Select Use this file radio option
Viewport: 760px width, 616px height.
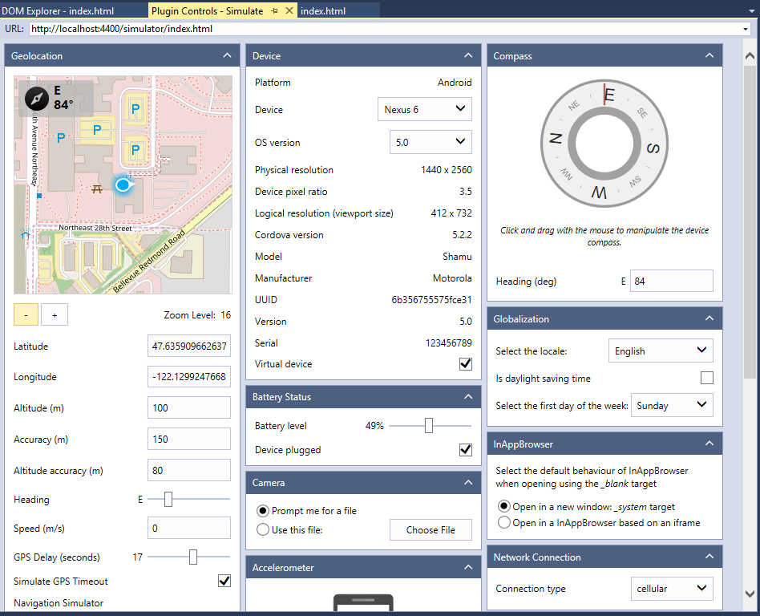point(262,529)
